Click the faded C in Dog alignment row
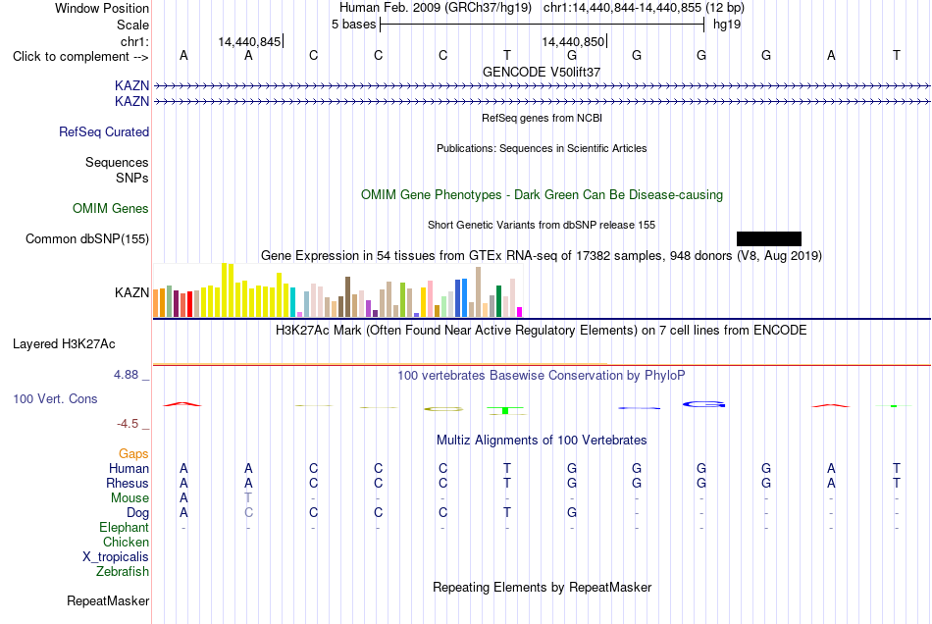 (248, 512)
